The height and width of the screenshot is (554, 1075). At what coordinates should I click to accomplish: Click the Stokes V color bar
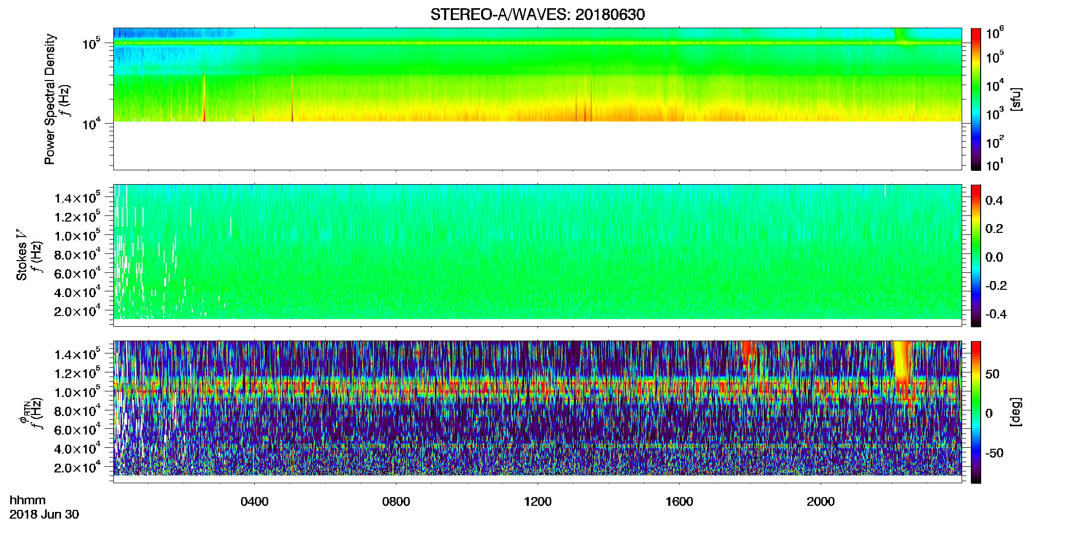tap(976, 255)
